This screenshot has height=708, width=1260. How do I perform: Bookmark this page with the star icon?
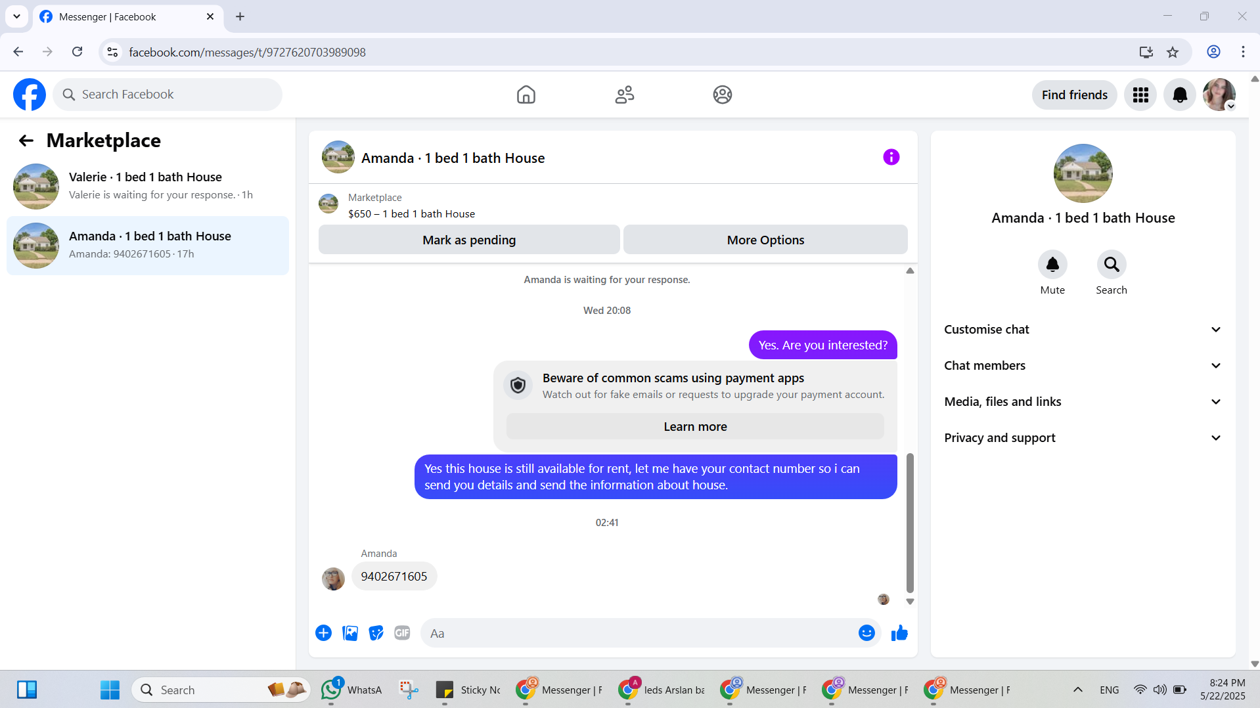[x=1173, y=52]
